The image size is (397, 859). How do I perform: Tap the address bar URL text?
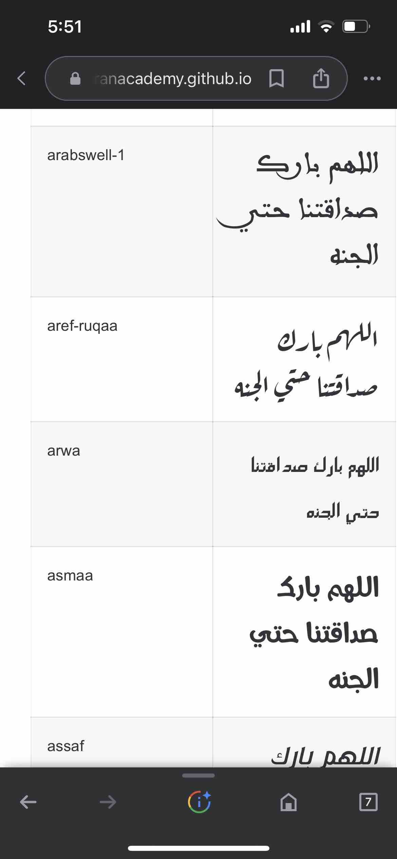click(173, 79)
